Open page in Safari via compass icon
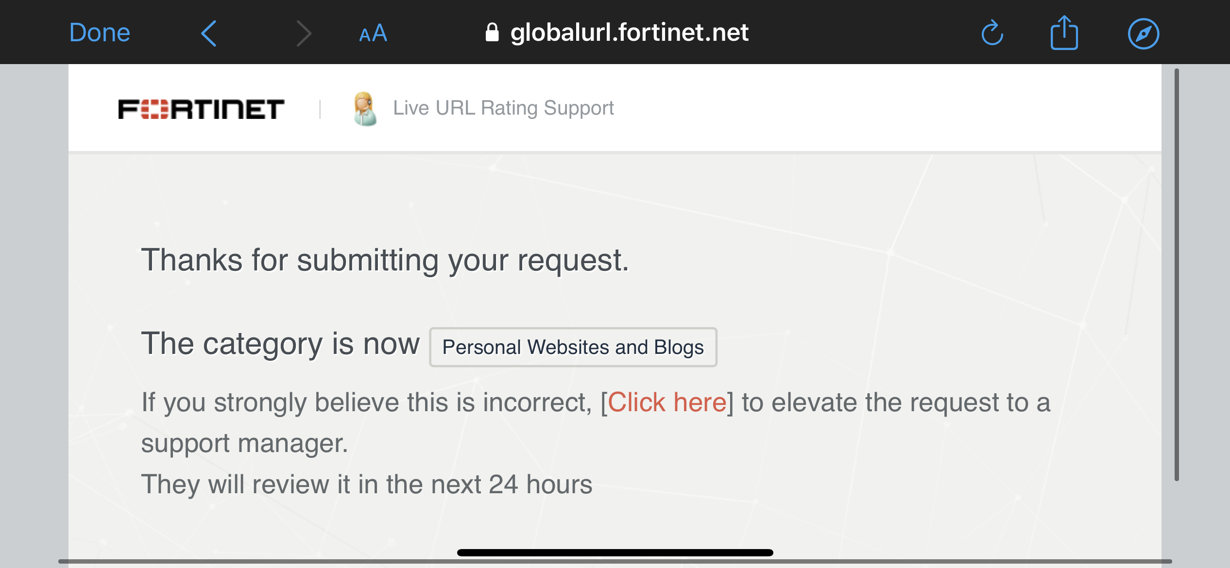The image size is (1230, 568). pyautogui.click(x=1144, y=33)
